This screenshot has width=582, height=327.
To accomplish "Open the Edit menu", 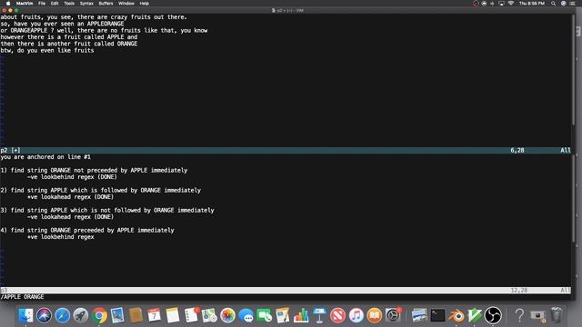I will pyautogui.click(x=55, y=4).
